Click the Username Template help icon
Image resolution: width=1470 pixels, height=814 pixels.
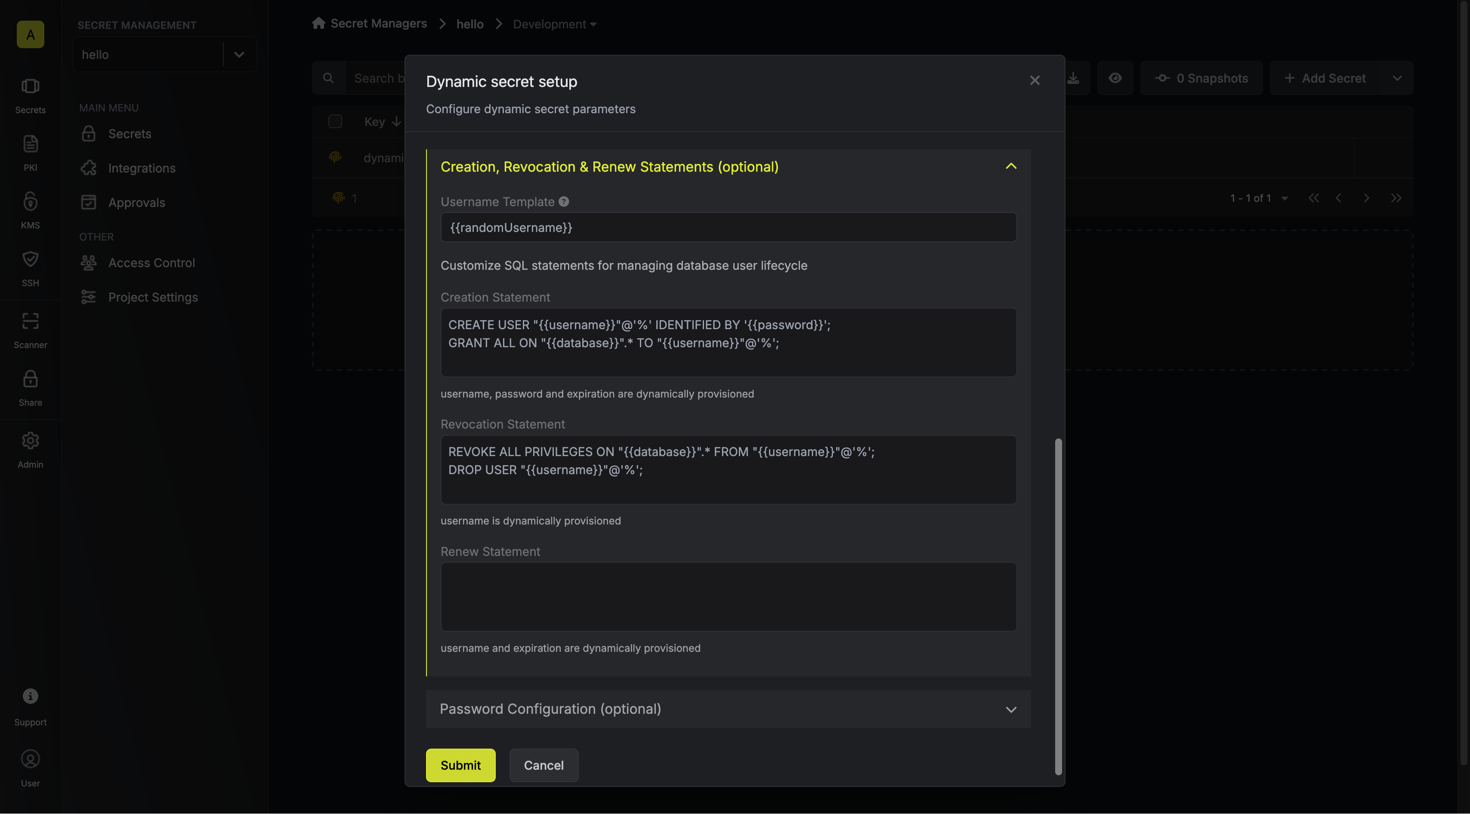[x=564, y=201]
